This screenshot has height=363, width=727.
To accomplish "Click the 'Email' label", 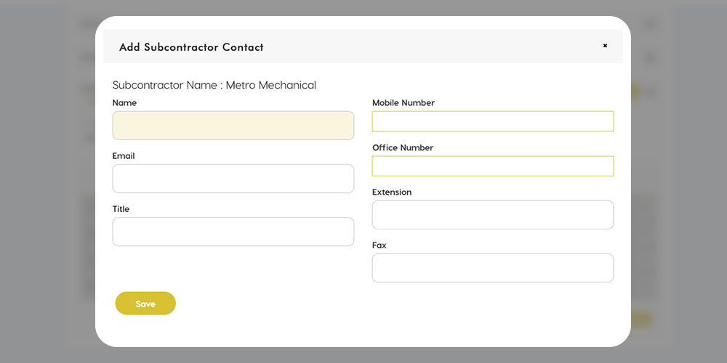I will [124, 156].
